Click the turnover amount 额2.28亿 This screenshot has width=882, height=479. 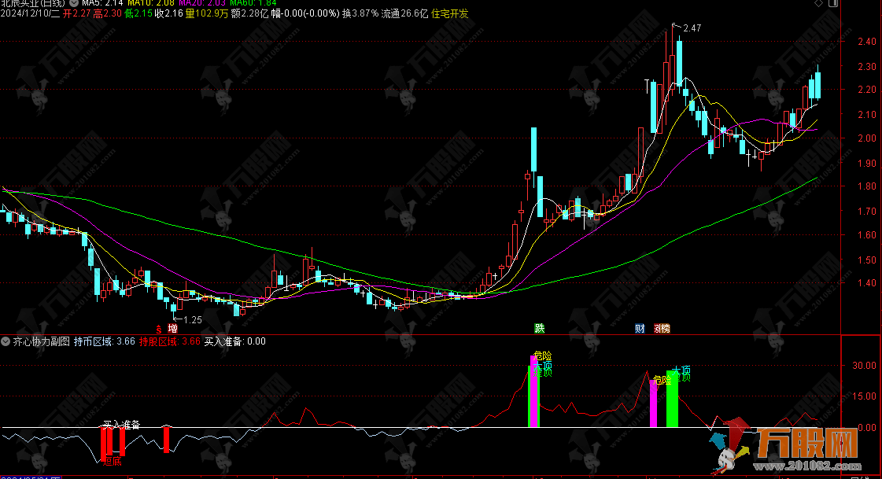pyautogui.click(x=249, y=13)
